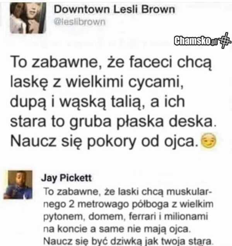Open Jay Pickett's profile picture

tap(18, 185)
